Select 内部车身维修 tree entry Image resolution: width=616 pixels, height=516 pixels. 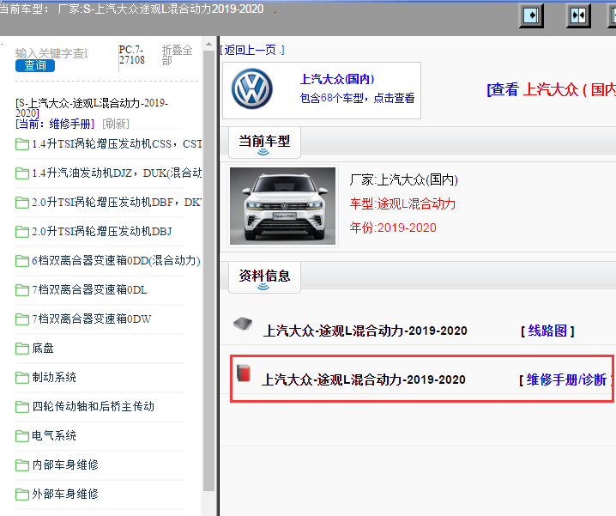(65, 464)
